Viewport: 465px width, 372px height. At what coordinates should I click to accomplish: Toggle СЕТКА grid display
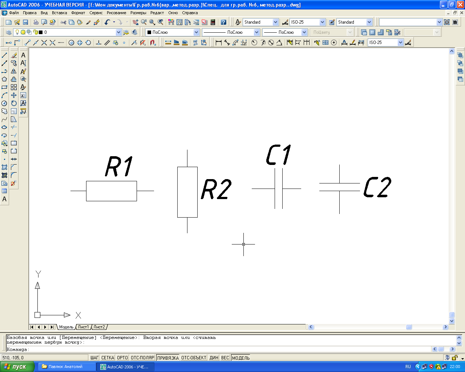point(108,358)
